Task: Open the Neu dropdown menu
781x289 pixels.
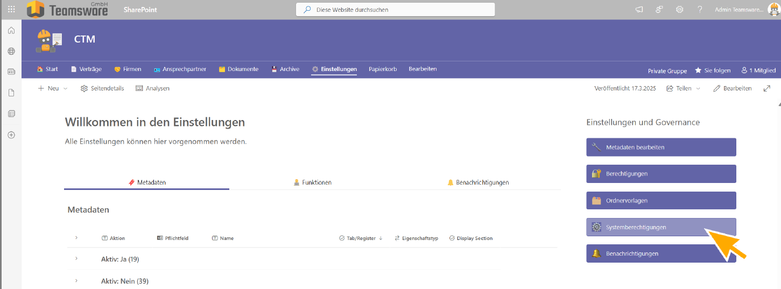Action: pyautogui.click(x=53, y=88)
